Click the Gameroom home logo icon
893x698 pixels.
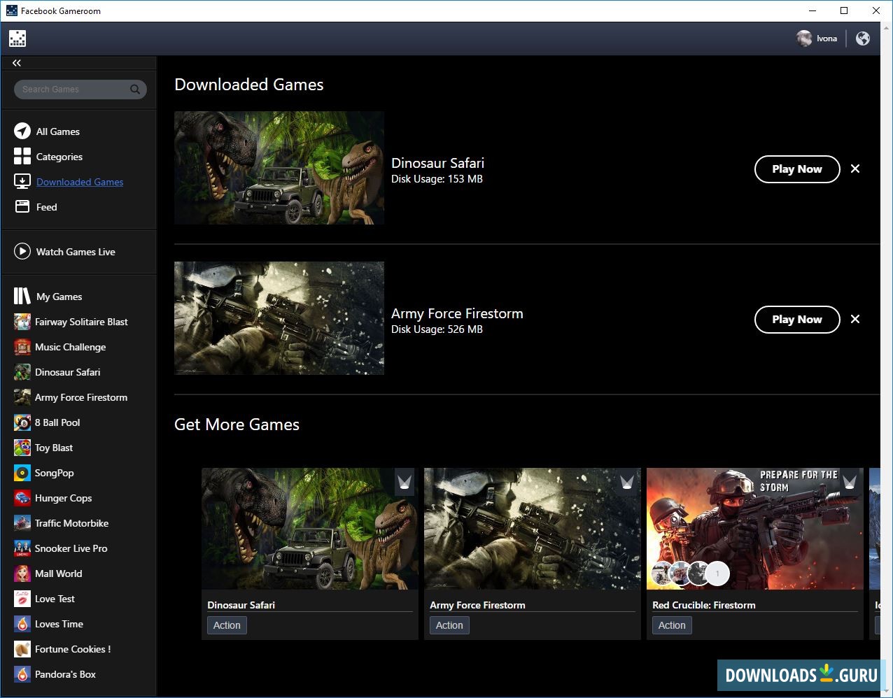pos(17,38)
